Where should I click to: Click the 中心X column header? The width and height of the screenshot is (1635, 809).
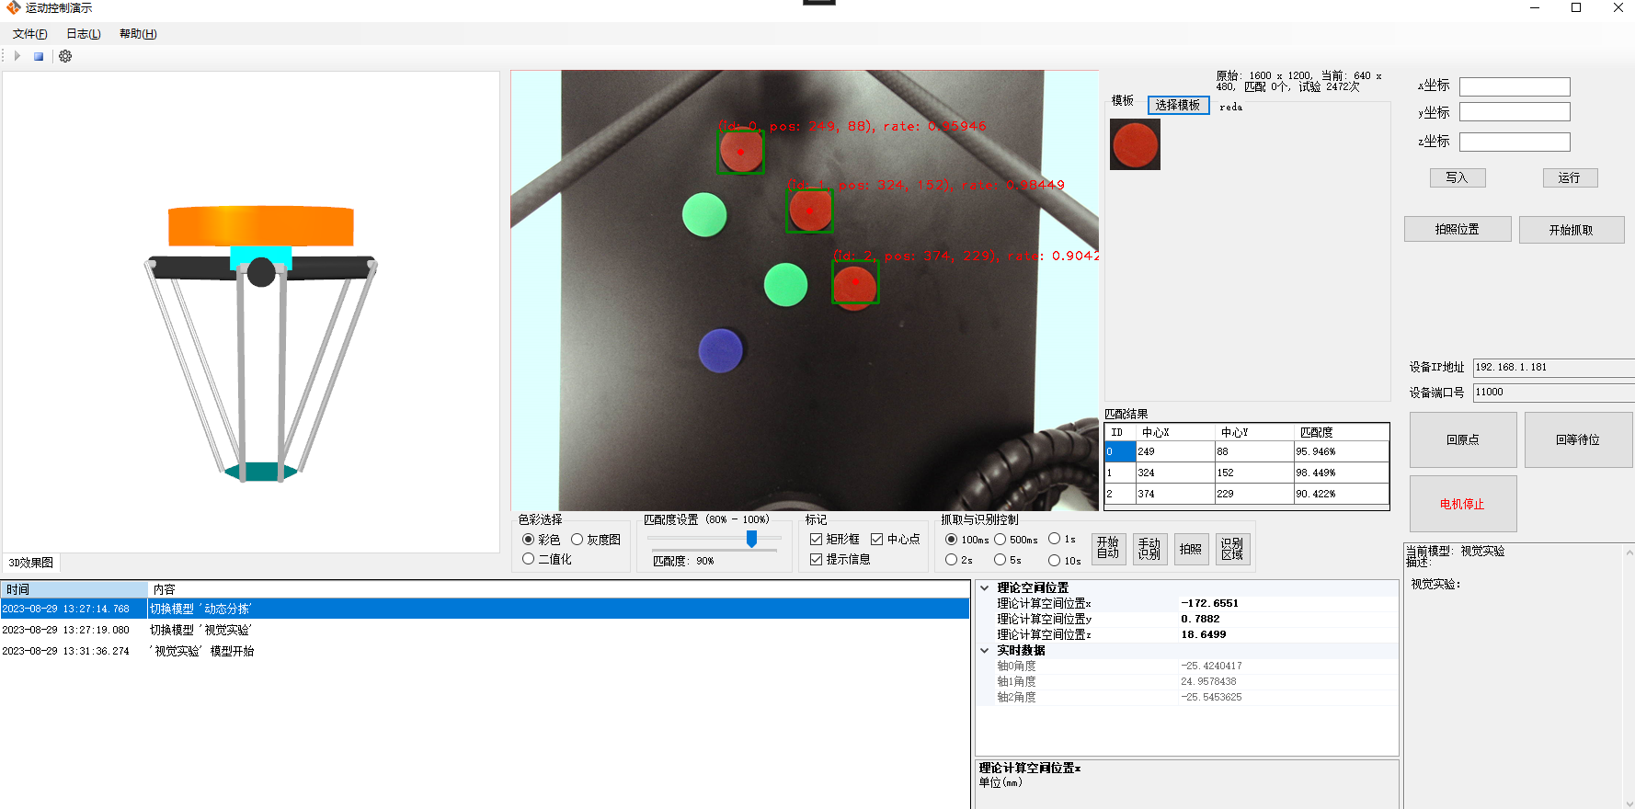[1175, 432]
